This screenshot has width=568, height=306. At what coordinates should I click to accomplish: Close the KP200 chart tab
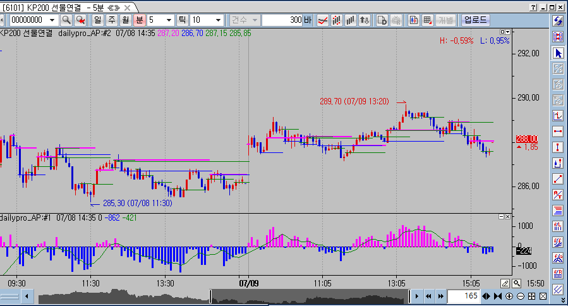(x=127, y=8)
